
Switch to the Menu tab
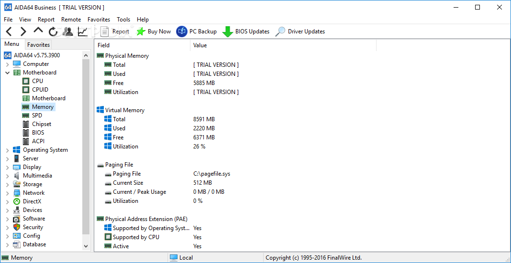[12, 44]
